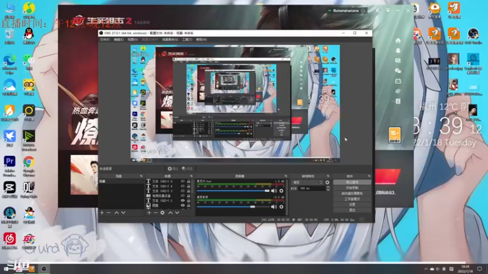Image resolution: width=488 pixels, height=274 pixels.
Task: Open the Help menu in OBS
Action: 201,40
